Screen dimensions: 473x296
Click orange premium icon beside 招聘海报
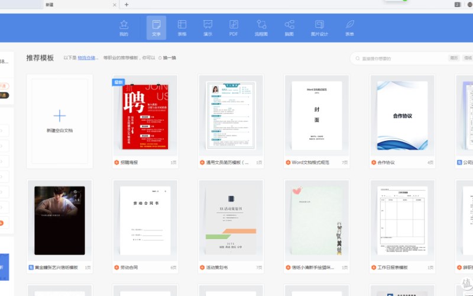pos(116,162)
